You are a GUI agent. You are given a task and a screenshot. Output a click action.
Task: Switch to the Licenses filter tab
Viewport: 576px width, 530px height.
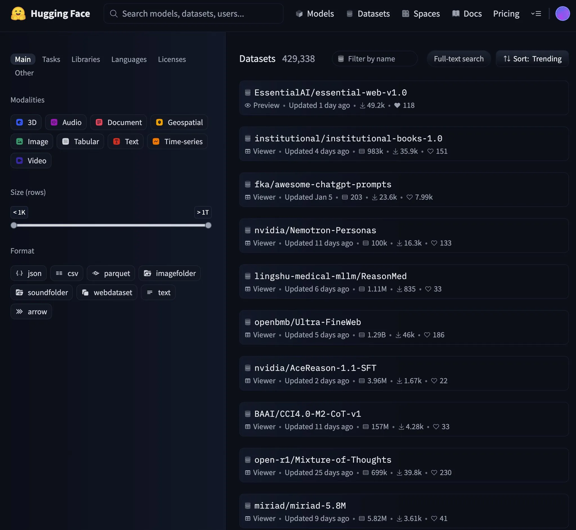coord(172,59)
